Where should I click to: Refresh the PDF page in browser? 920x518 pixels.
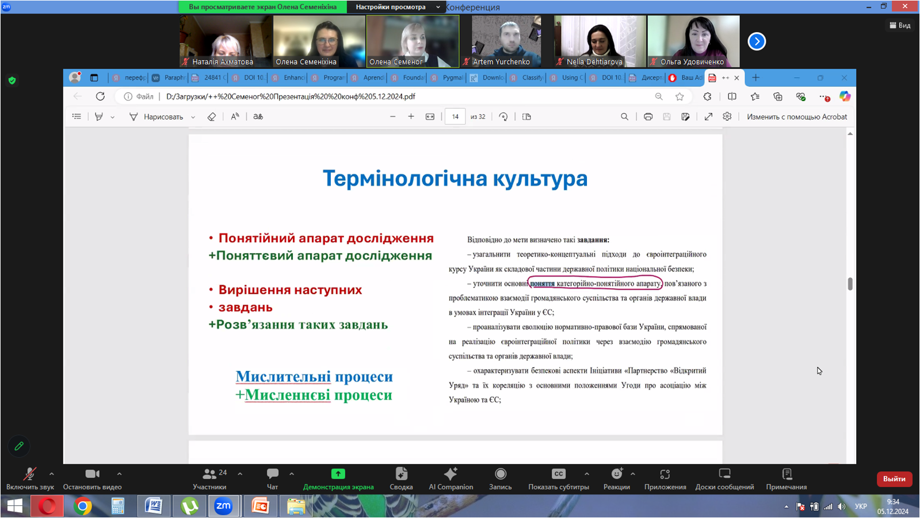tap(100, 97)
